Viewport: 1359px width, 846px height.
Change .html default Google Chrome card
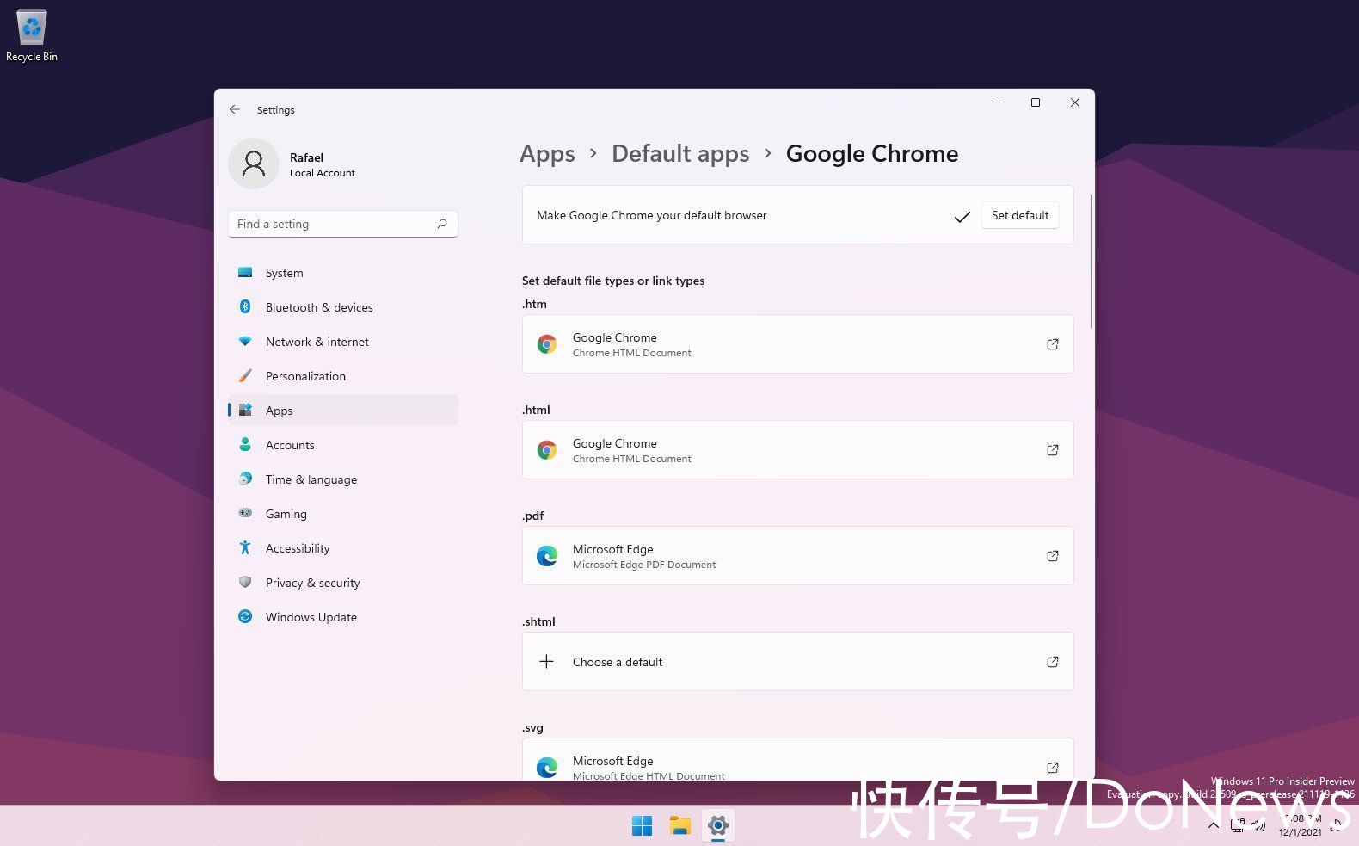coord(797,450)
